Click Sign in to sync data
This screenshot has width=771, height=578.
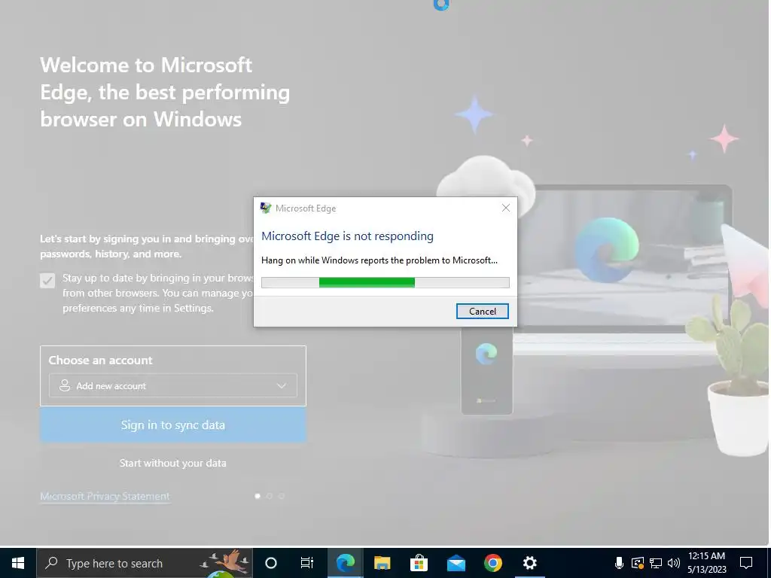pyautogui.click(x=173, y=424)
